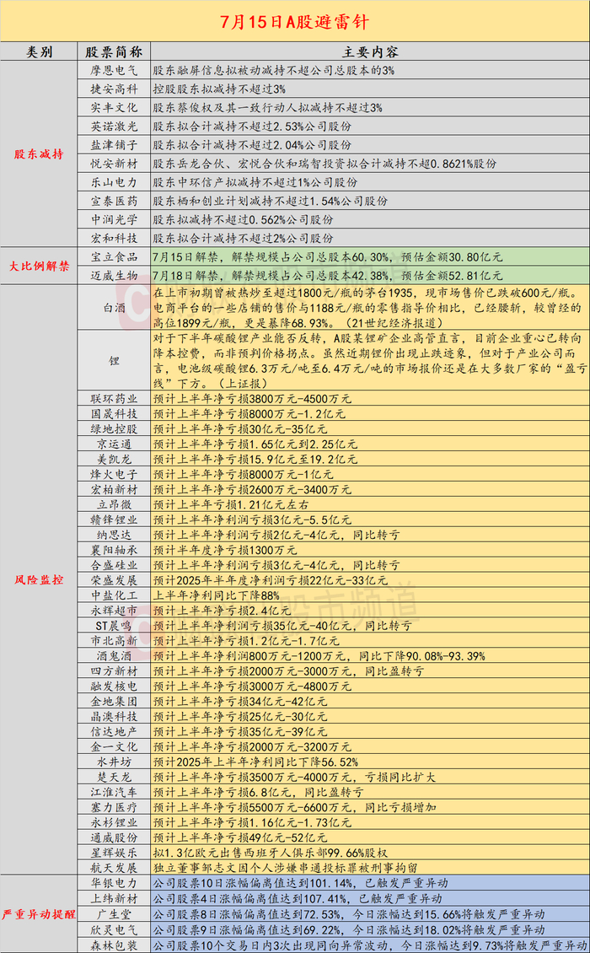Select the 永辉超市 loss forecast cell
This screenshot has width=590, height=953.
[370, 611]
